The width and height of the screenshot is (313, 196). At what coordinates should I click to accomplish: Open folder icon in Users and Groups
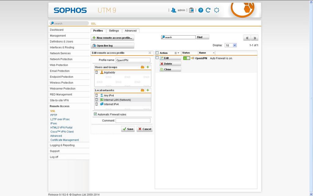(x=142, y=67)
